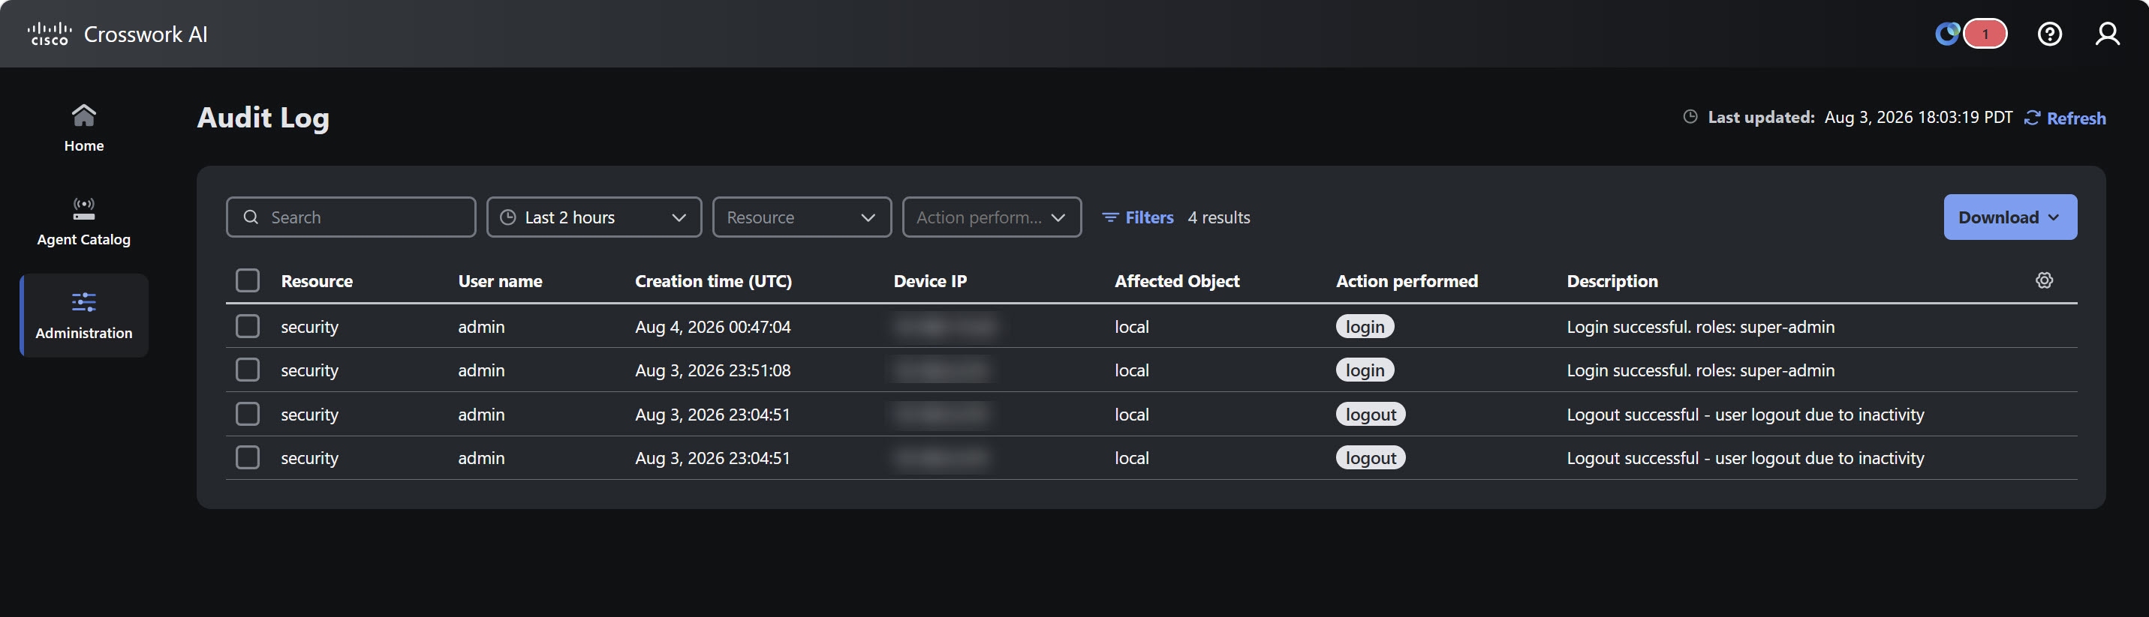Click the Filters funnel icon
Viewport: 2149px width, 617px height.
tap(1109, 217)
